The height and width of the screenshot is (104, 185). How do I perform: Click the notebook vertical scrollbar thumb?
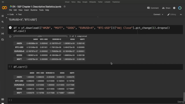(x=184, y=96)
